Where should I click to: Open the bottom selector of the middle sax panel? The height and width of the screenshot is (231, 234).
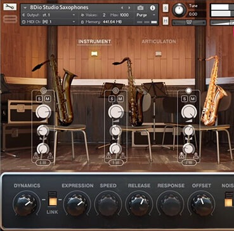tap(116, 163)
